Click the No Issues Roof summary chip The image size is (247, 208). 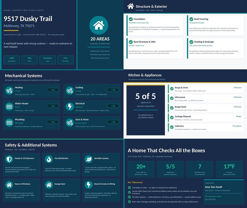47,60
